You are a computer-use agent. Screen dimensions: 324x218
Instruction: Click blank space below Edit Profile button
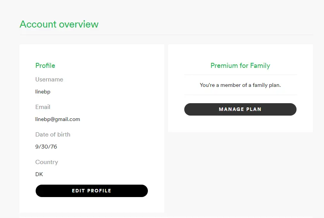91,204
